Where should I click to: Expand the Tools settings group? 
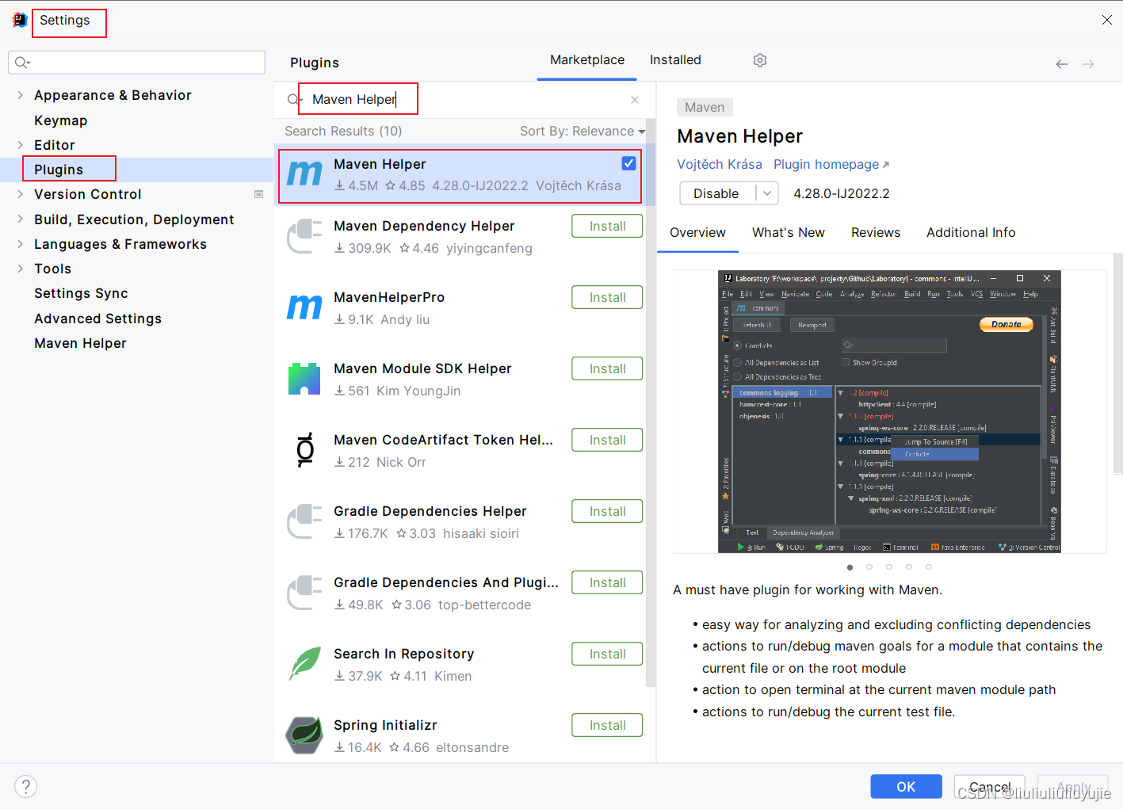20,269
